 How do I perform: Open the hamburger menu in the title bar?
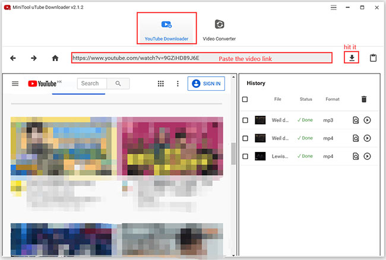tap(333, 7)
